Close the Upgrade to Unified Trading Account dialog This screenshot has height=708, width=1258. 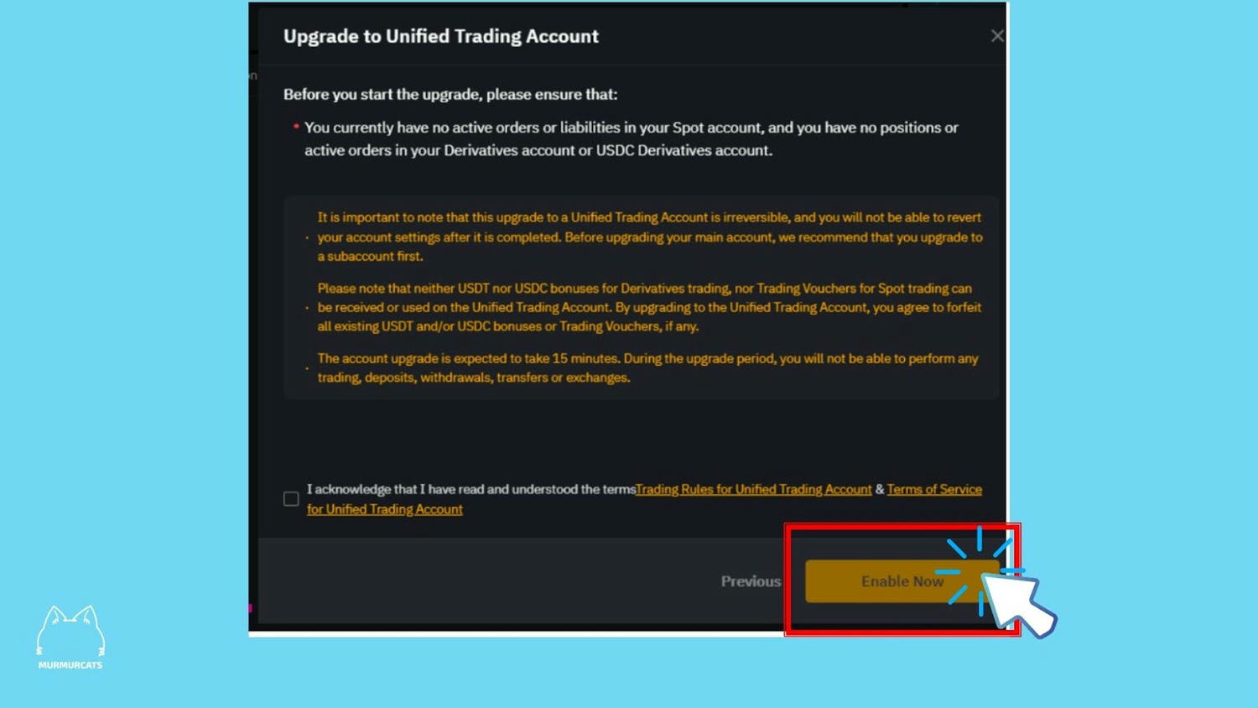click(996, 36)
